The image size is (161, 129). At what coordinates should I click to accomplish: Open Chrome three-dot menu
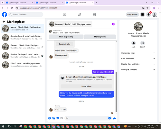158,8
